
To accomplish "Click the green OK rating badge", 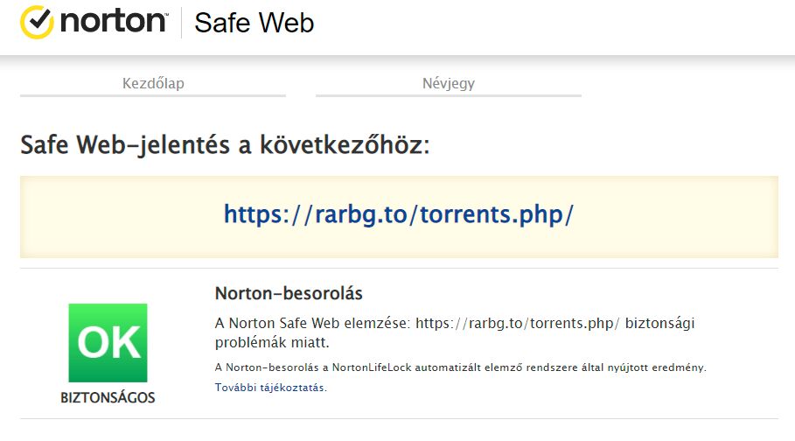I will (x=108, y=342).
